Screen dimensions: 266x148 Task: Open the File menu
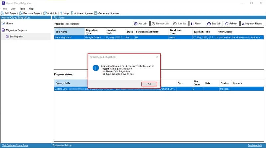(5, 9)
